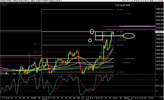Click the 1950.00 price axis label
Screen dimensions: 164x100
(x=160, y=13)
